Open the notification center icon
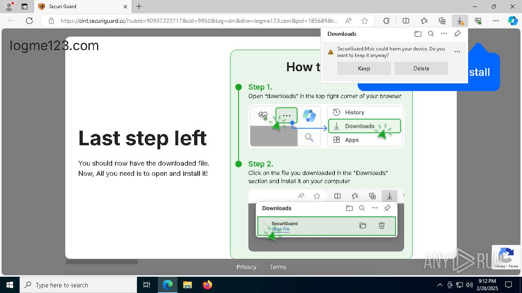 click(x=509, y=285)
